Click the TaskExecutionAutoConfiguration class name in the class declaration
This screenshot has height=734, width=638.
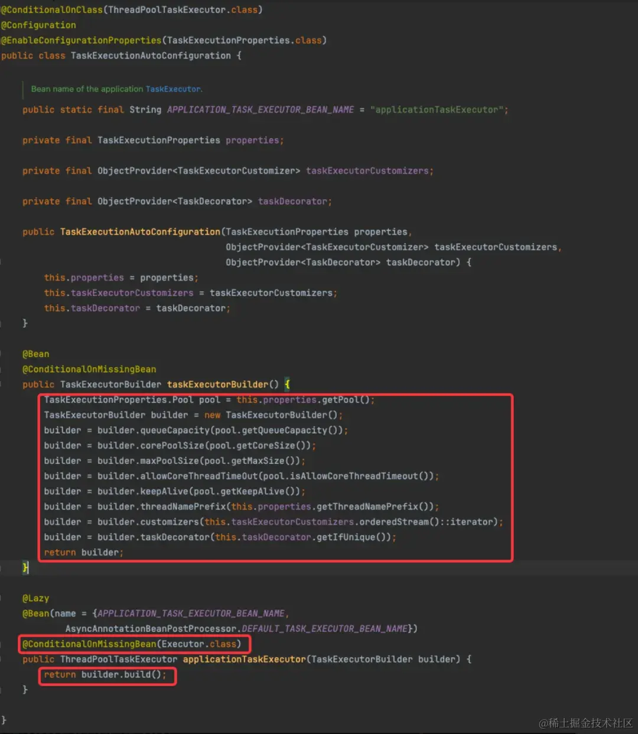[x=151, y=56]
